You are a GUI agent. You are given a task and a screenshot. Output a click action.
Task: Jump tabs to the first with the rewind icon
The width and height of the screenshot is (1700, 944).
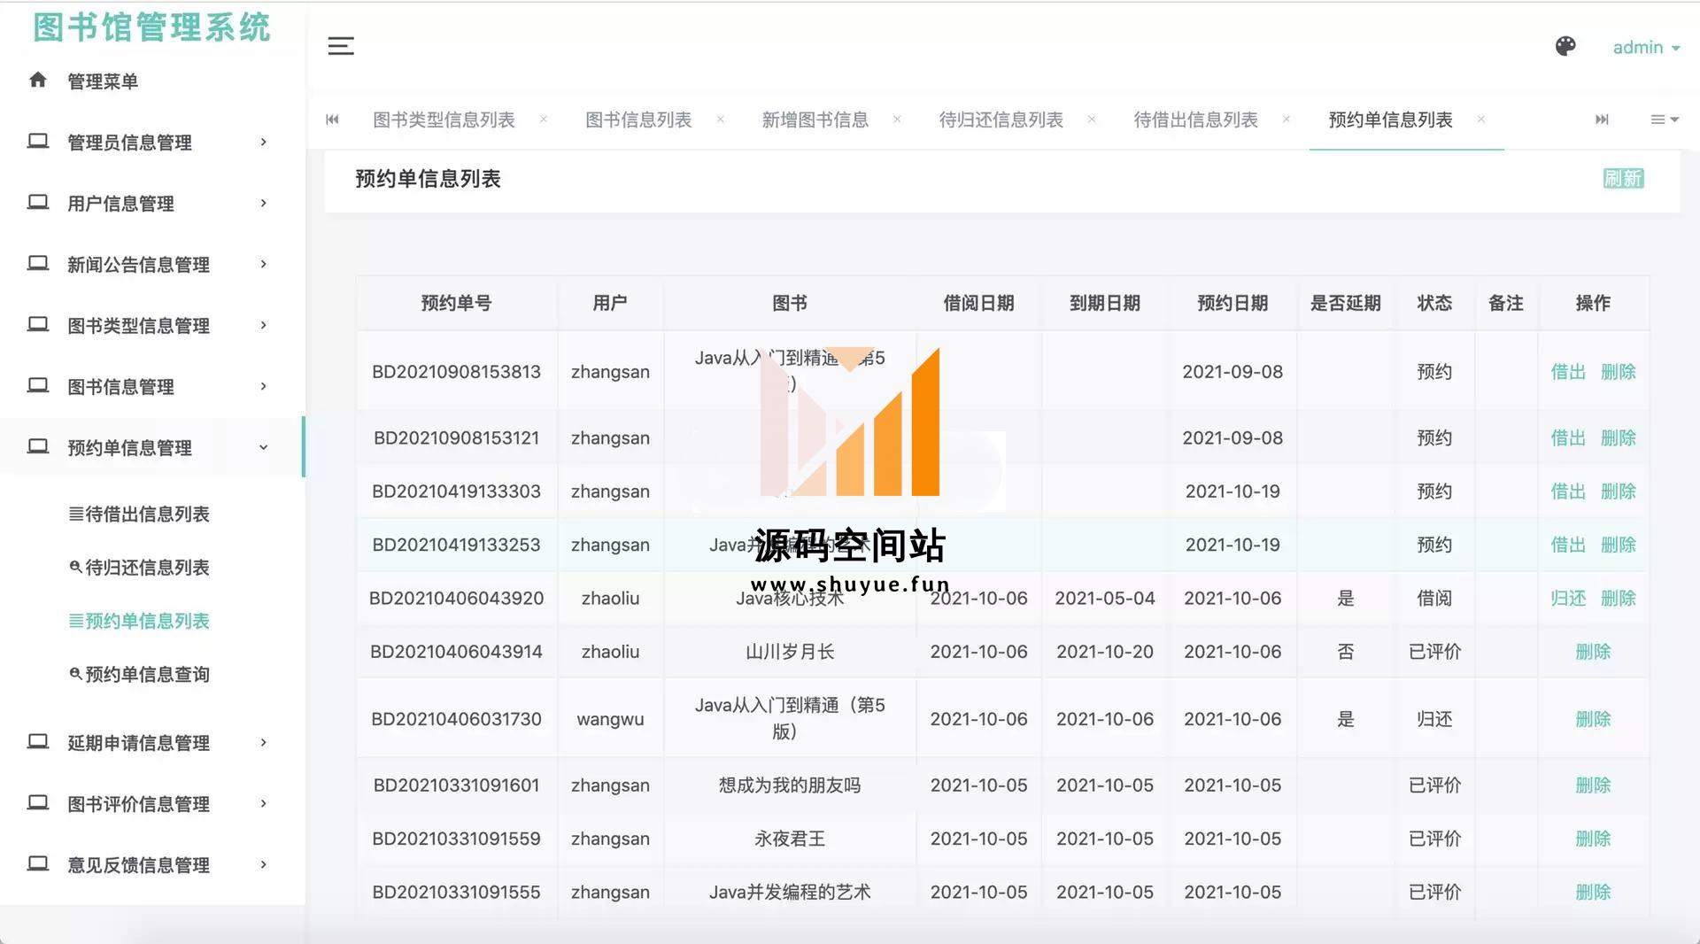click(x=332, y=120)
